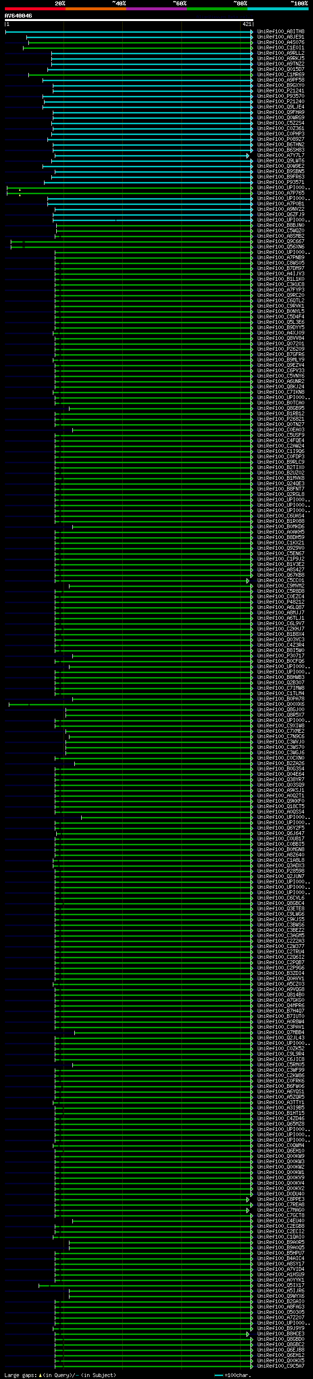The width and height of the screenshot is (313, 1379).
Task: Click the orange ~40% identity legend bar
Action: pos(96,9)
